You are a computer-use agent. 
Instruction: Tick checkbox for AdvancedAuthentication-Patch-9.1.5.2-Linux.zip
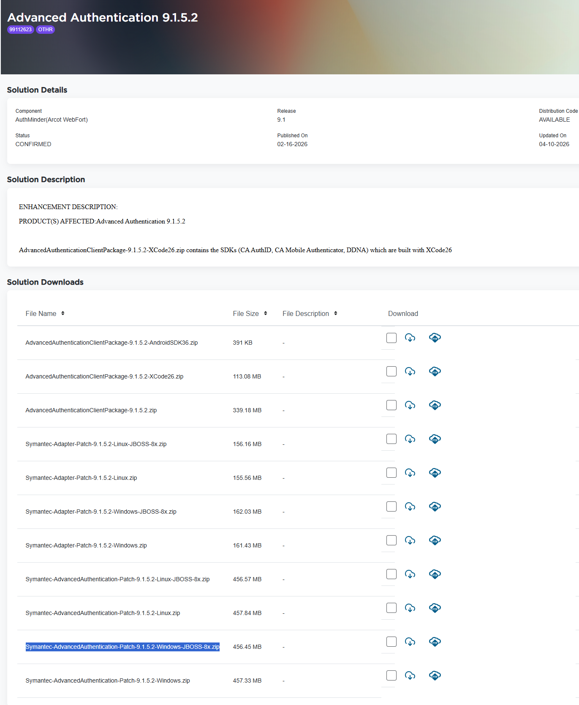click(x=391, y=608)
